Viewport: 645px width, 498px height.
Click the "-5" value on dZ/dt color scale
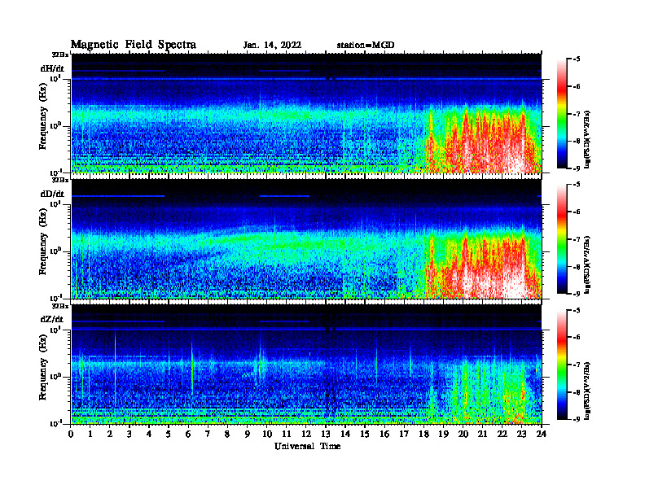[x=577, y=310]
